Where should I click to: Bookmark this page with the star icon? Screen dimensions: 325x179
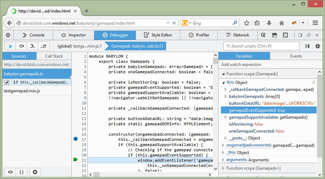(247, 23)
